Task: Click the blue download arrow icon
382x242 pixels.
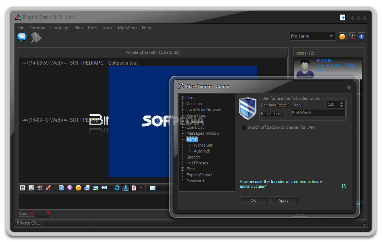Action: click(126, 188)
